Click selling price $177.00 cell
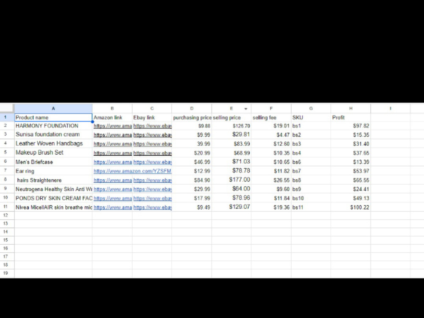This screenshot has height=318, width=424. tap(232, 180)
